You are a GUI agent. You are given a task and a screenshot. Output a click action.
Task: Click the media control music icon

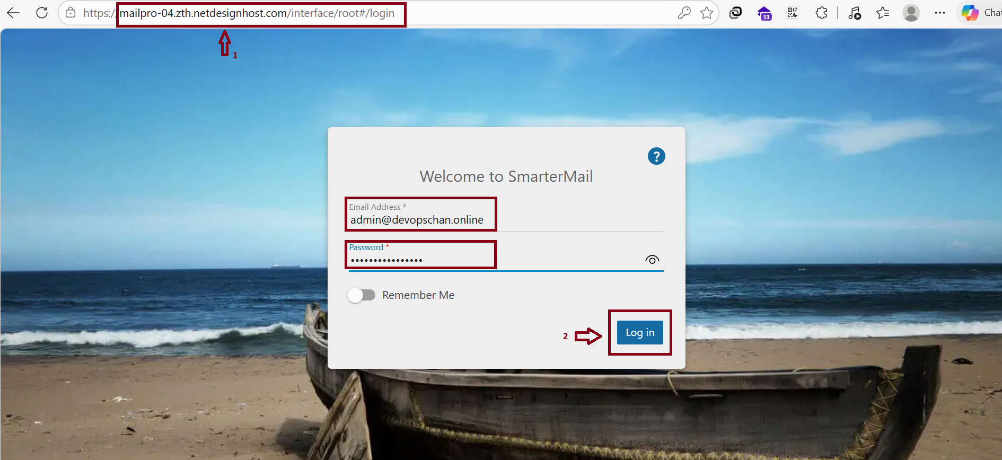(x=855, y=13)
